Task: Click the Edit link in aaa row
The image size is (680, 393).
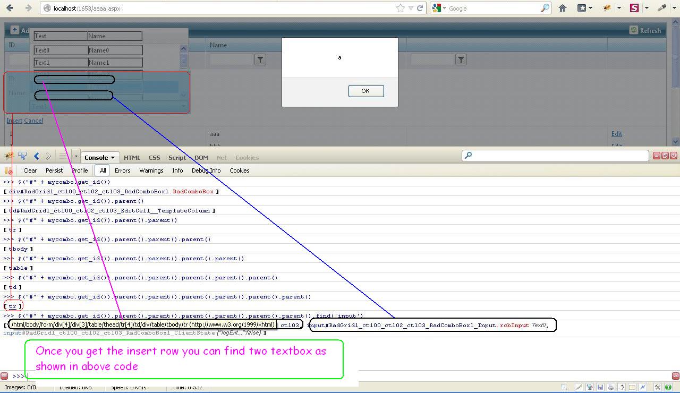Action: click(x=616, y=134)
